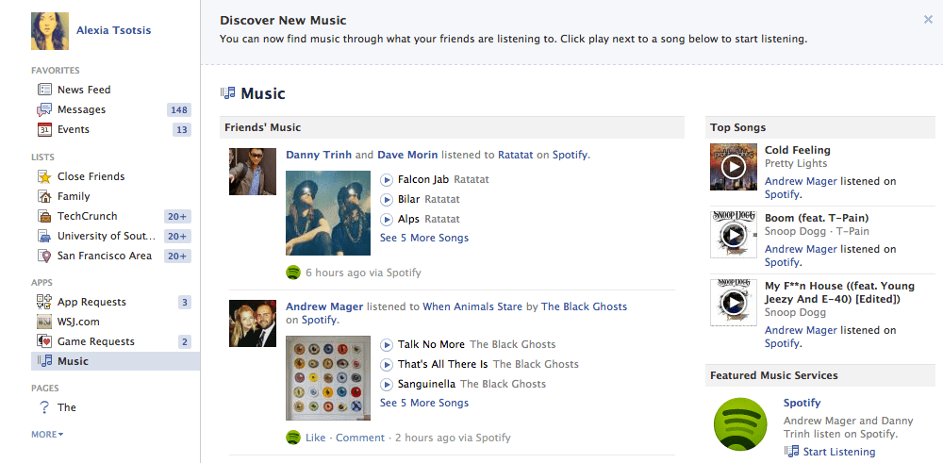Play Talk No More by The Black Ghosts
943x463 pixels.
tap(387, 344)
